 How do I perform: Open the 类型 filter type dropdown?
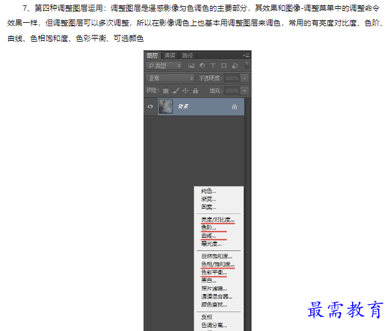pos(164,66)
